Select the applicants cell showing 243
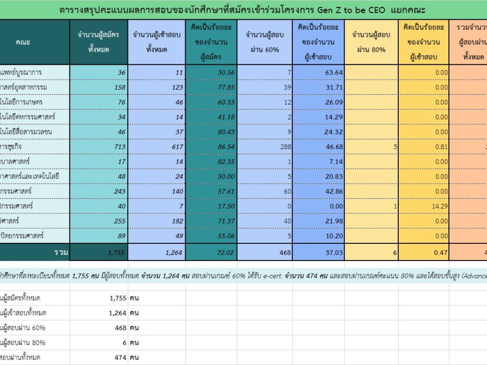Screen dimensions: 487x365 pyautogui.click(x=99, y=191)
